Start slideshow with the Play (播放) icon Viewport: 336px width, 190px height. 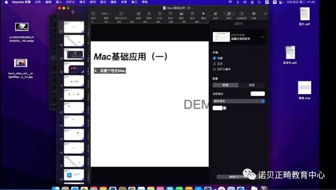[203, 14]
